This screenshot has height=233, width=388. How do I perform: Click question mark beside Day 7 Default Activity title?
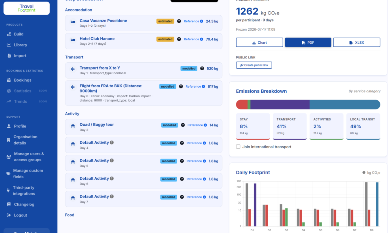(x=112, y=196)
